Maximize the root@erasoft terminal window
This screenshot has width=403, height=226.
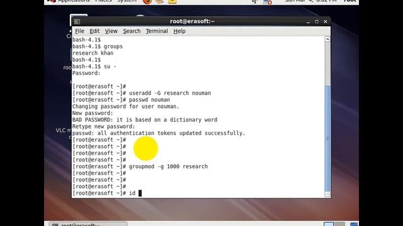[x=317, y=22]
